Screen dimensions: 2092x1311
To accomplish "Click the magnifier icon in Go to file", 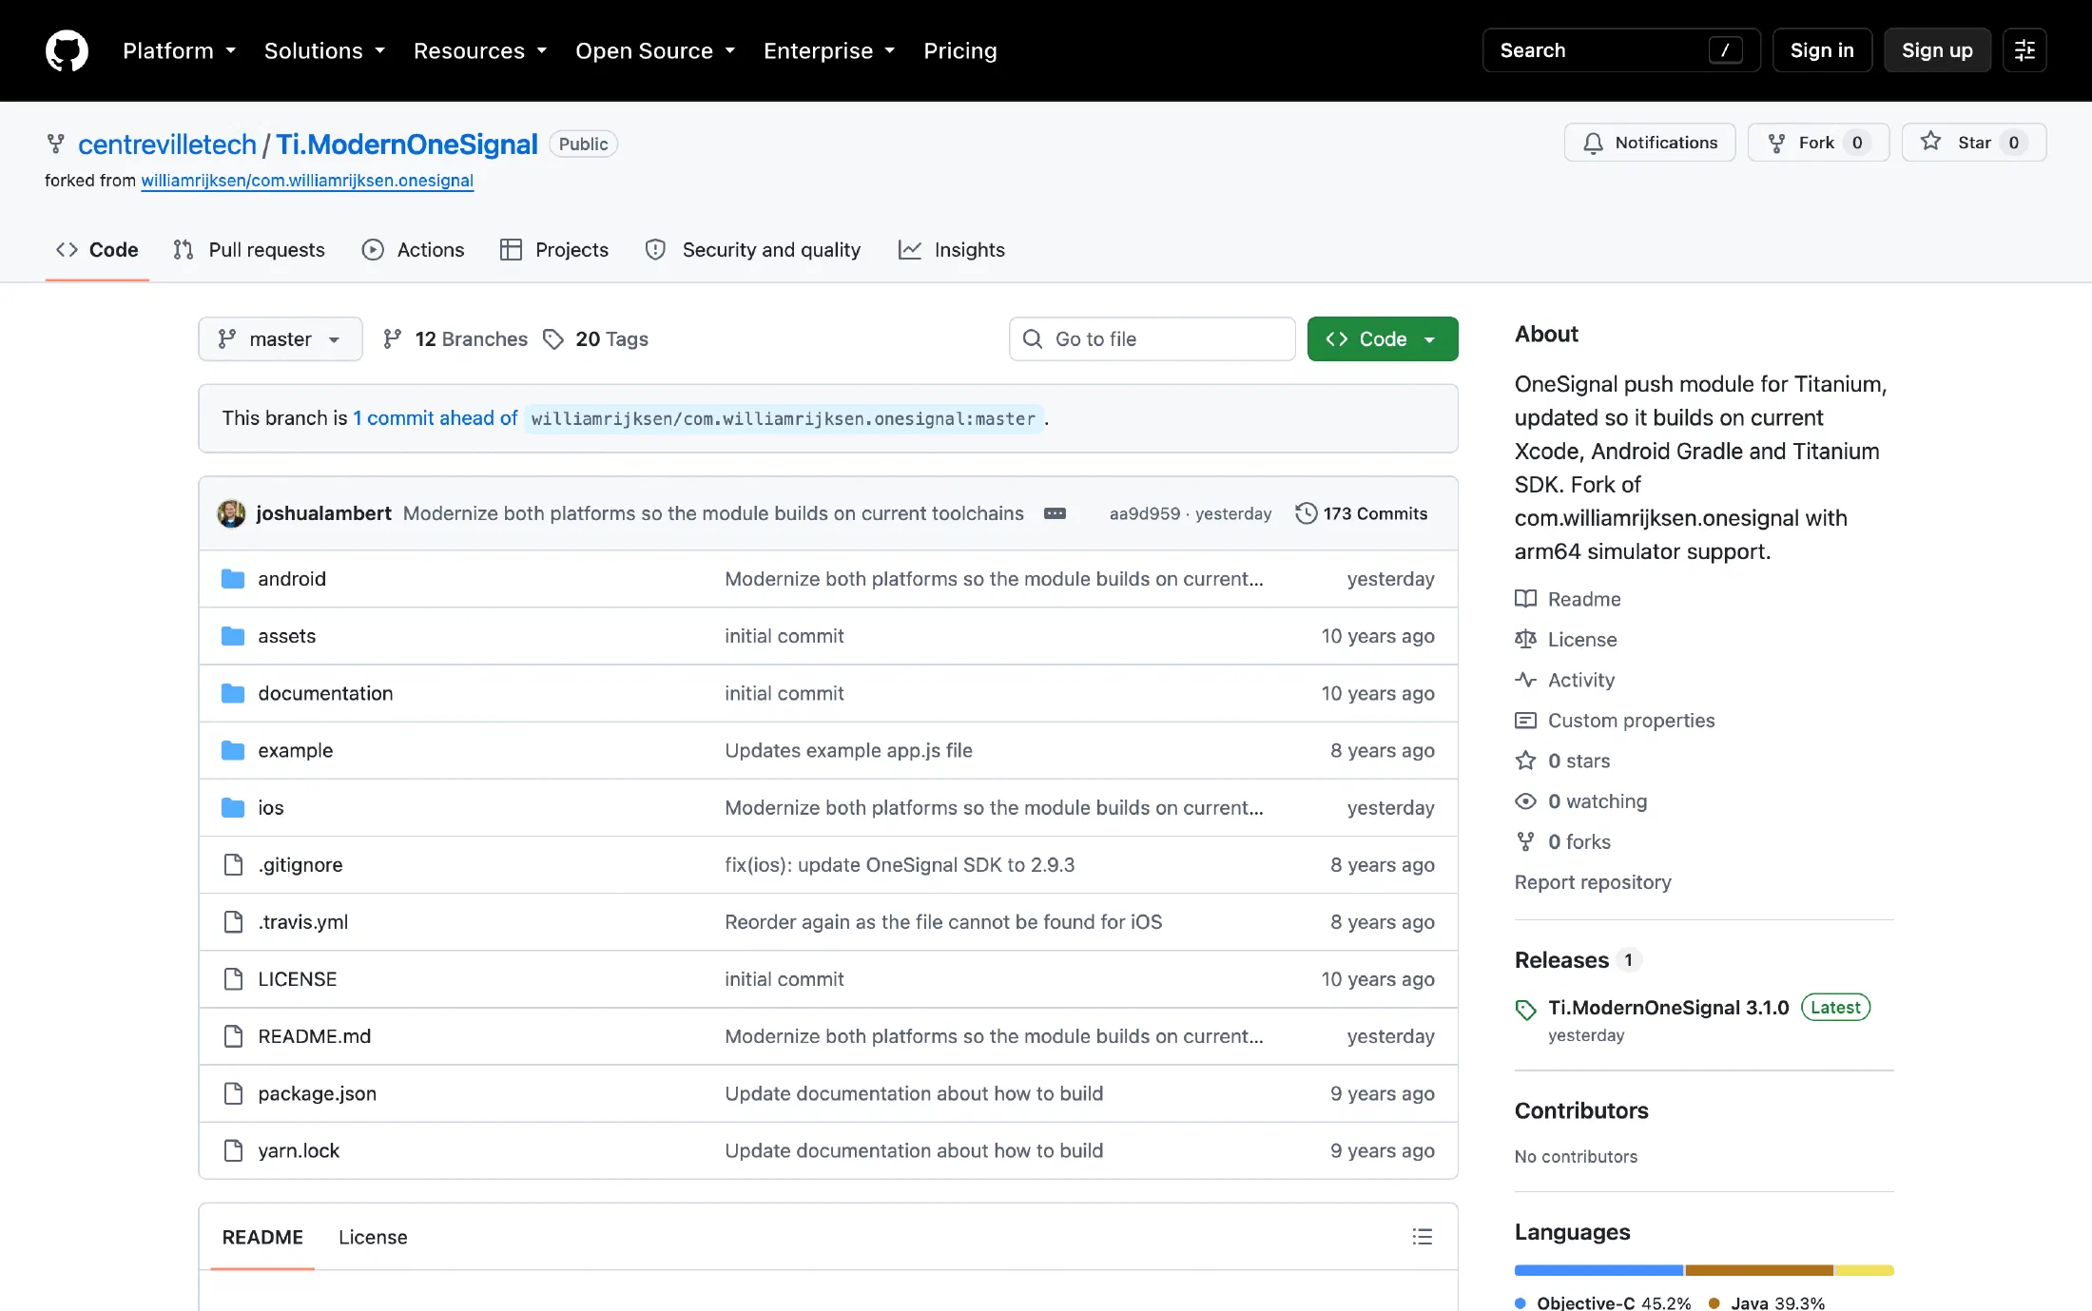I will (1033, 339).
